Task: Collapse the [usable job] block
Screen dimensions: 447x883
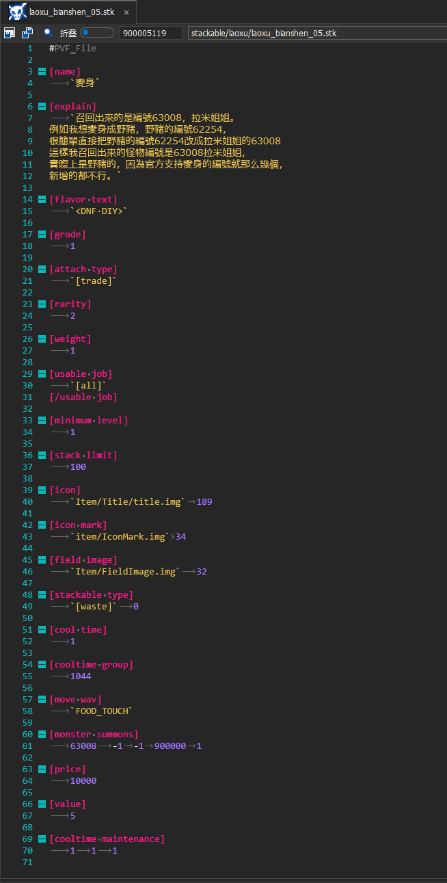Action: (x=42, y=374)
